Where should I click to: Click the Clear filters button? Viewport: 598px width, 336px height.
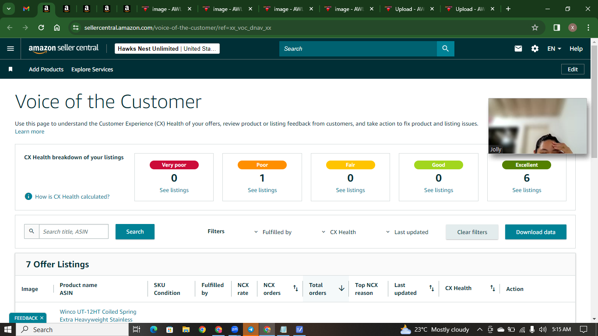[472, 232]
